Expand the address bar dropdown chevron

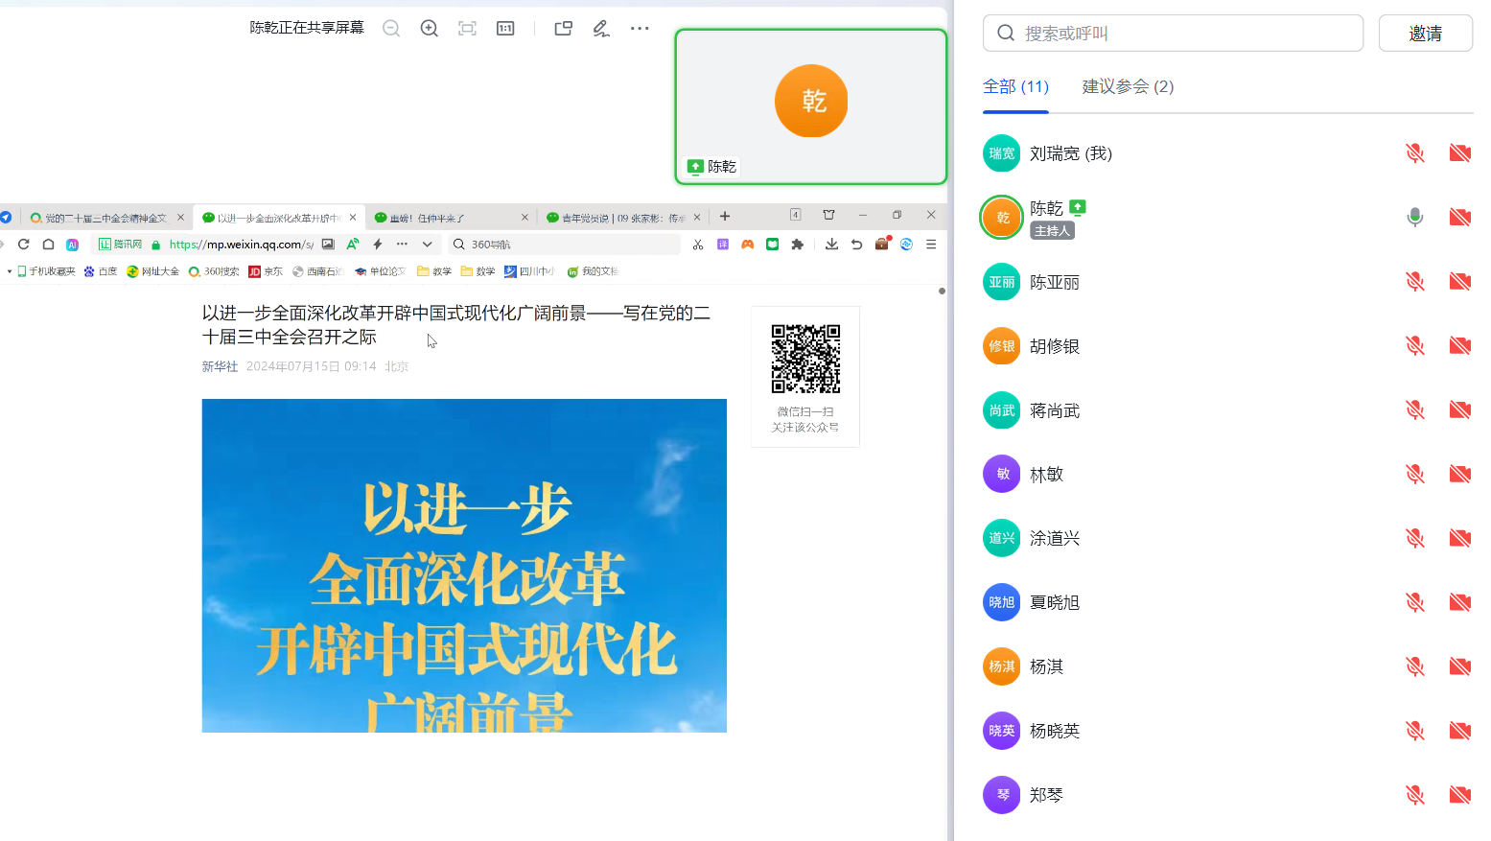(428, 245)
